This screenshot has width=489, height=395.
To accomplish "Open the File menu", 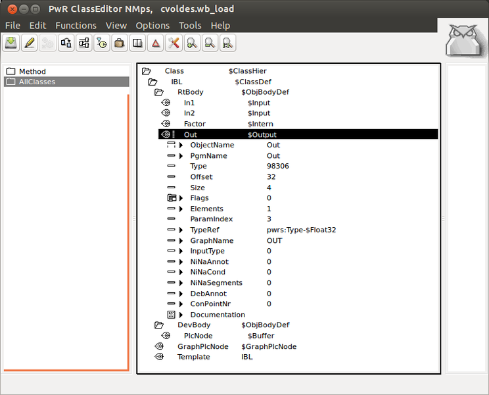I will (x=12, y=26).
